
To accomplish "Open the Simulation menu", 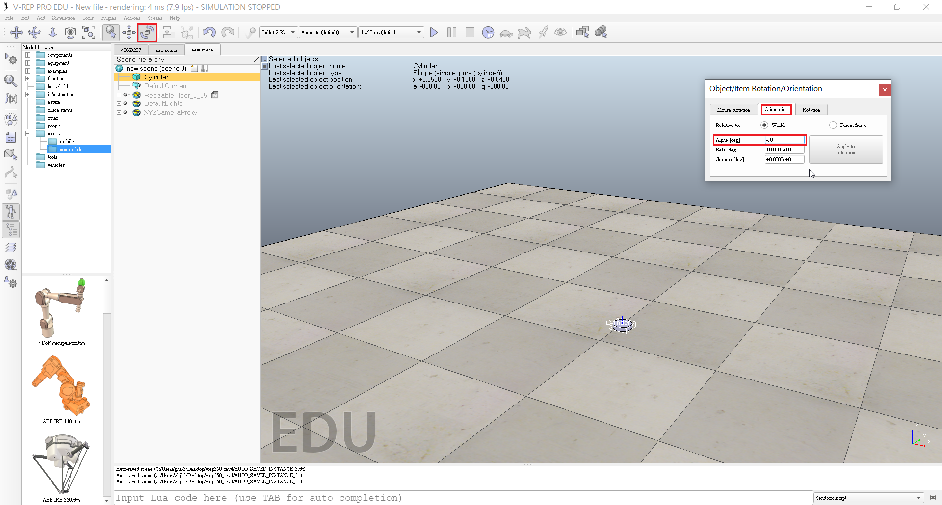I will pos(63,18).
